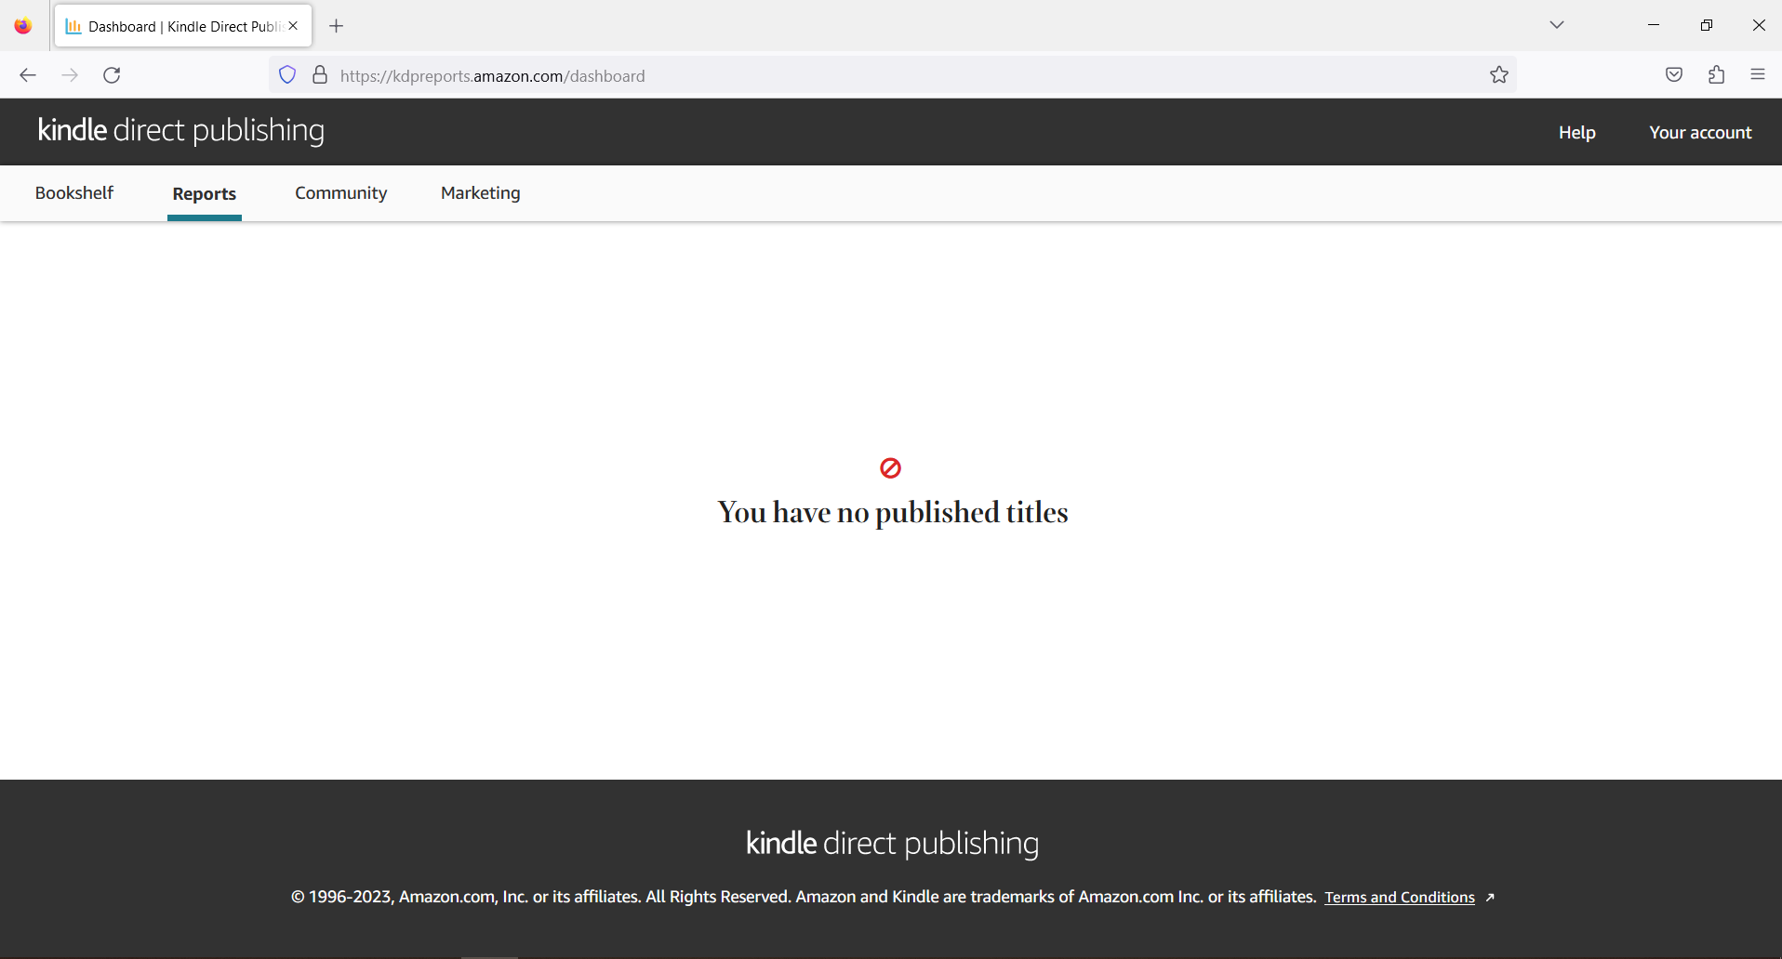Open the tracking protection shield

point(286,74)
